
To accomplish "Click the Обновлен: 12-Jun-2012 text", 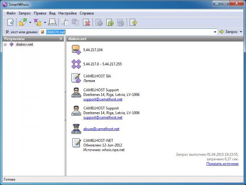I will point(102,145).
